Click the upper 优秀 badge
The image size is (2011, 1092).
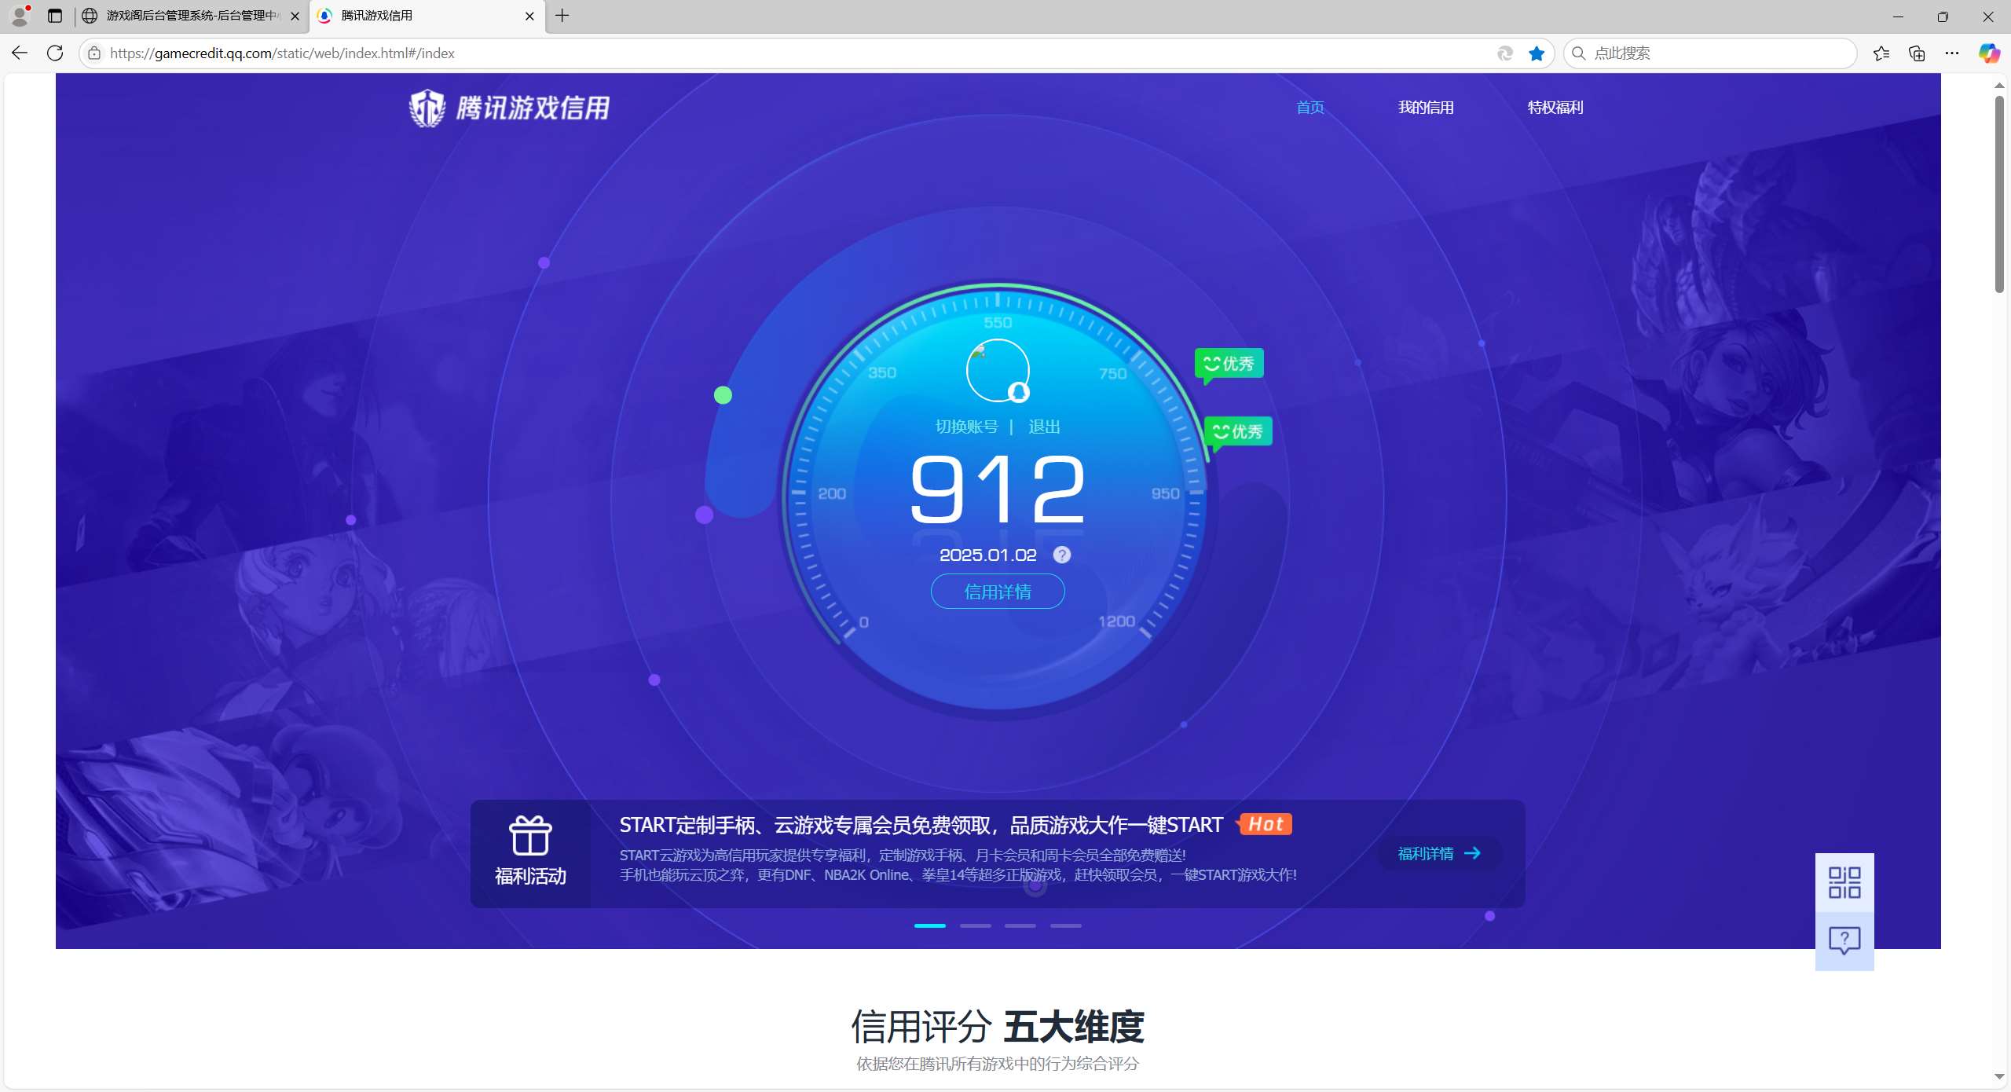[x=1229, y=364]
